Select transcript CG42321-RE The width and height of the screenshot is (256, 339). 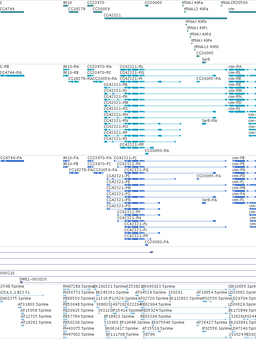[x=116, y=85]
